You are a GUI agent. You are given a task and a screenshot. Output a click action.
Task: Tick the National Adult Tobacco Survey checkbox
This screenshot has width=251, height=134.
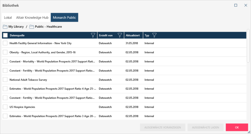tap(5, 80)
